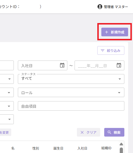Open the calendar picker in the 入社日 start field
This screenshot has height=153, width=133.
tap(62, 65)
